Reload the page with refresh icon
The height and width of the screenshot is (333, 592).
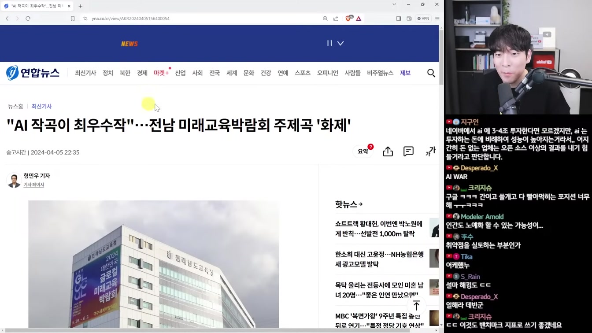(28, 18)
